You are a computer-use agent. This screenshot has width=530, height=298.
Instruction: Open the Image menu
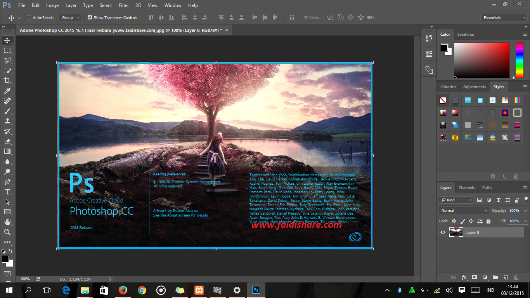[x=52, y=5]
